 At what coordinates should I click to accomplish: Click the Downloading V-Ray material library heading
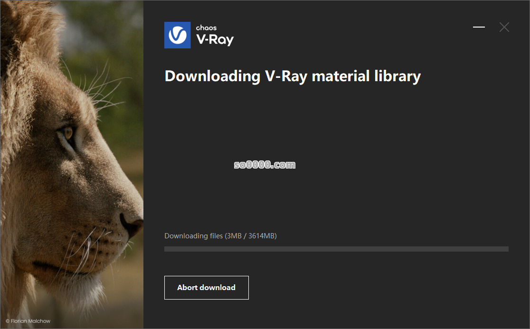(293, 76)
